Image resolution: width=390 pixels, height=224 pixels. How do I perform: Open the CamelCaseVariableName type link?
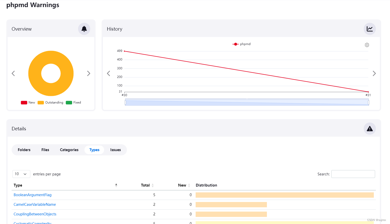(x=35, y=205)
